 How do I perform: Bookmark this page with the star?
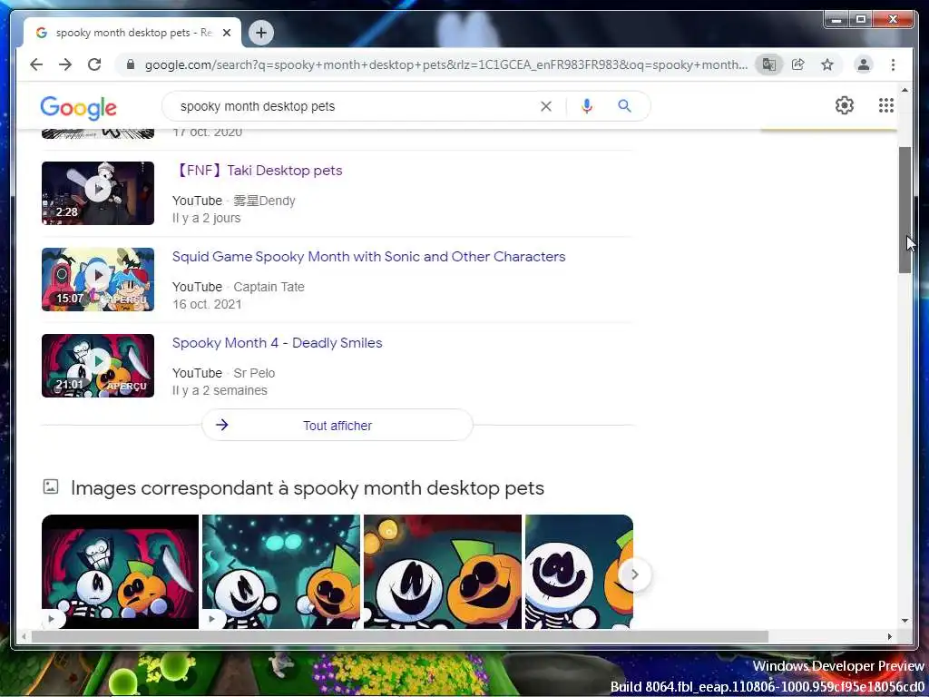pyautogui.click(x=827, y=64)
